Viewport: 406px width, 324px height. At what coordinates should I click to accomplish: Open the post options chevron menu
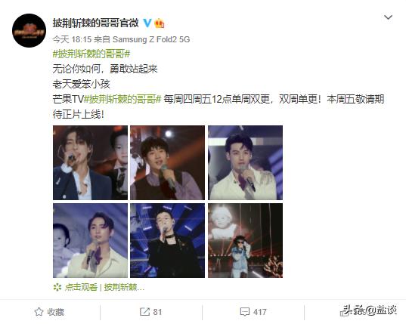click(x=388, y=17)
